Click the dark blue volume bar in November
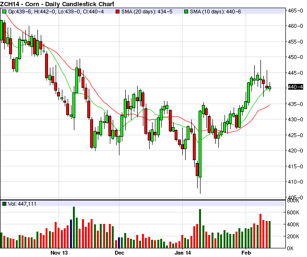Screen dimensions: 307x257 pos(71,234)
